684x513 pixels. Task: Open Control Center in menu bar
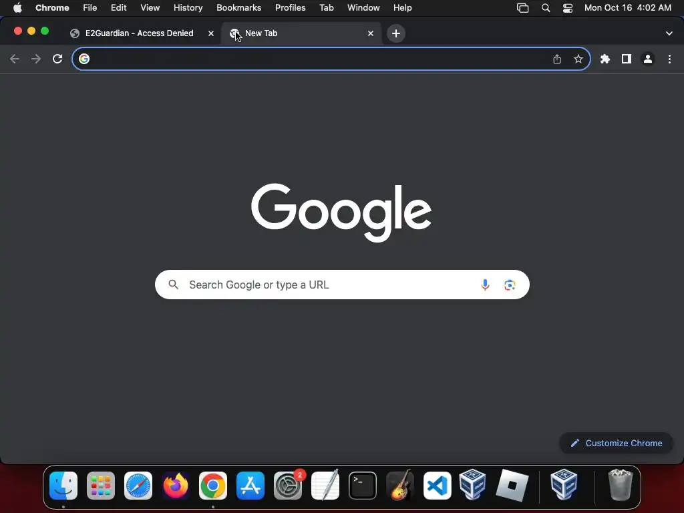coord(568,7)
